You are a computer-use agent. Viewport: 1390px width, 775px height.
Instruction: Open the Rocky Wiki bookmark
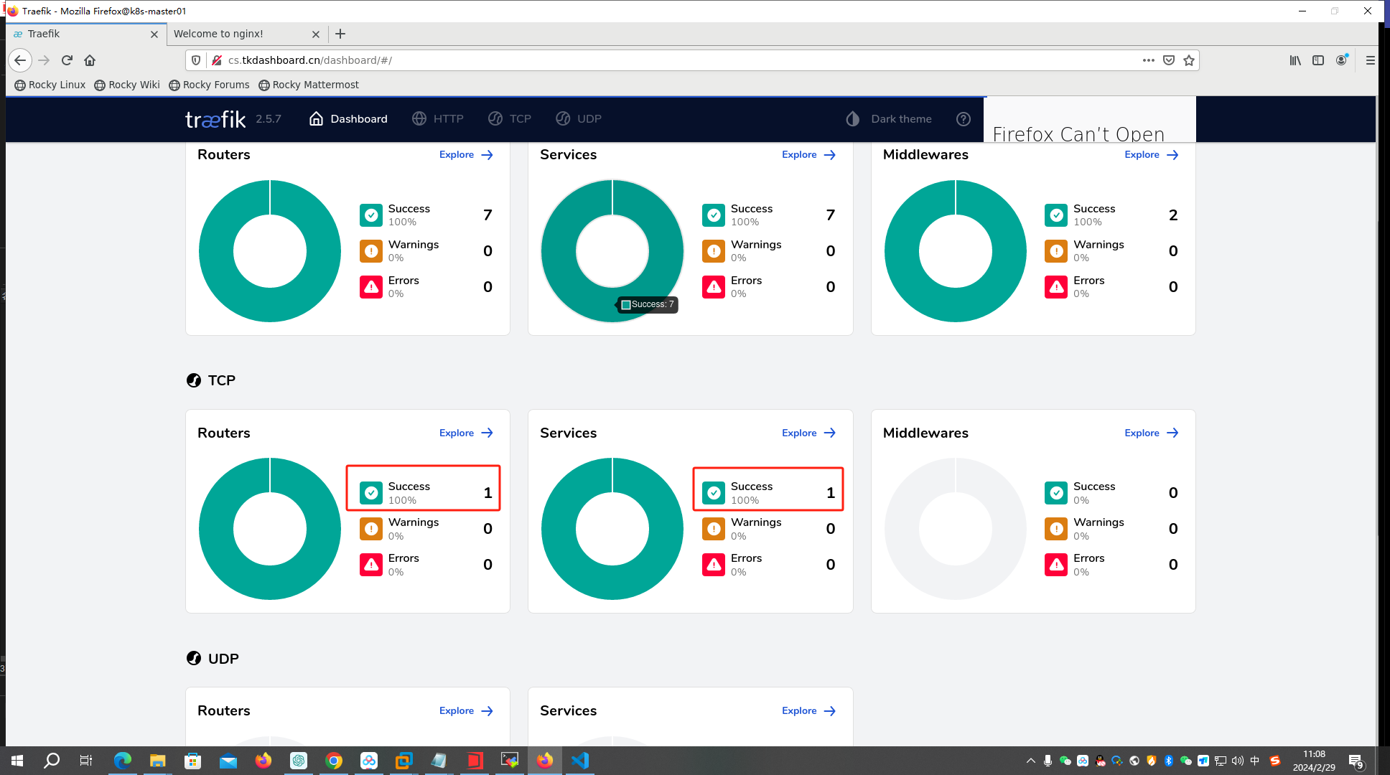[x=127, y=85]
